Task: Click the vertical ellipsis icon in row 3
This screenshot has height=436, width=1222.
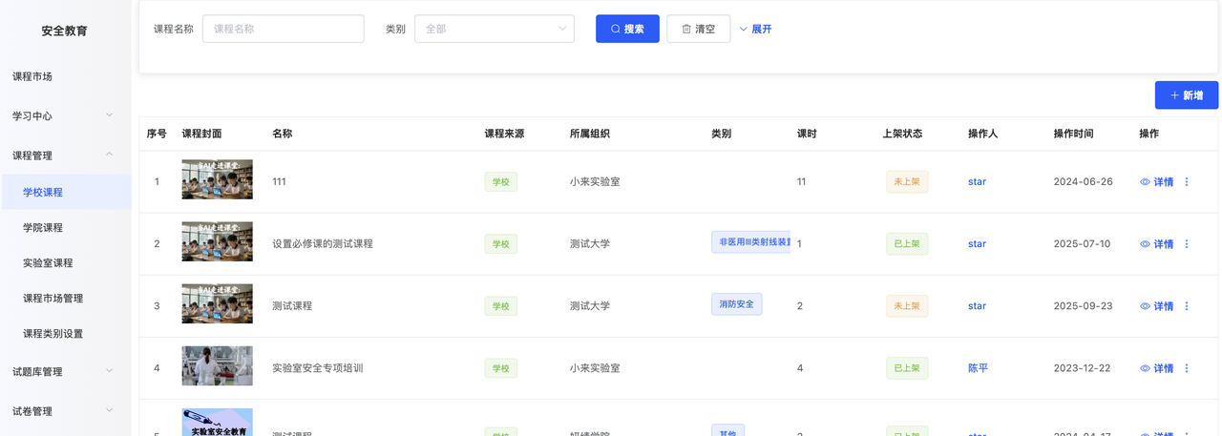Action: (1187, 306)
